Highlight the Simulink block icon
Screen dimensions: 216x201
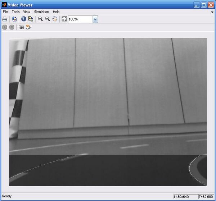click(x=28, y=27)
